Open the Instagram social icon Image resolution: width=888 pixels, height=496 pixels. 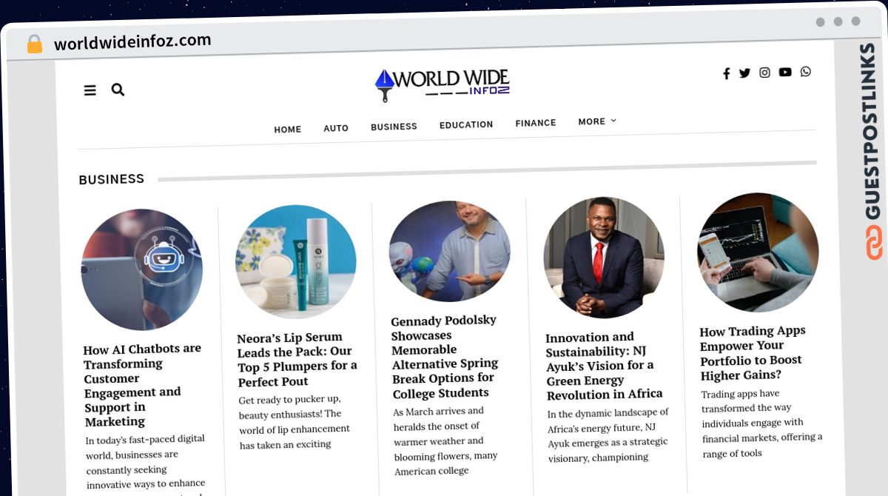tap(765, 73)
